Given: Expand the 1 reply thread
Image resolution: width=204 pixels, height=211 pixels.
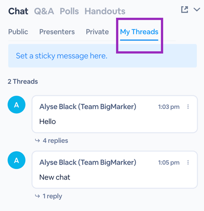Looking at the screenshot, I should pos(52,196).
